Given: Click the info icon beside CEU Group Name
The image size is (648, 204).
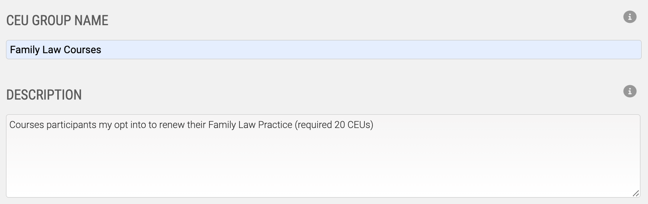Looking at the screenshot, I should click(x=630, y=17).
